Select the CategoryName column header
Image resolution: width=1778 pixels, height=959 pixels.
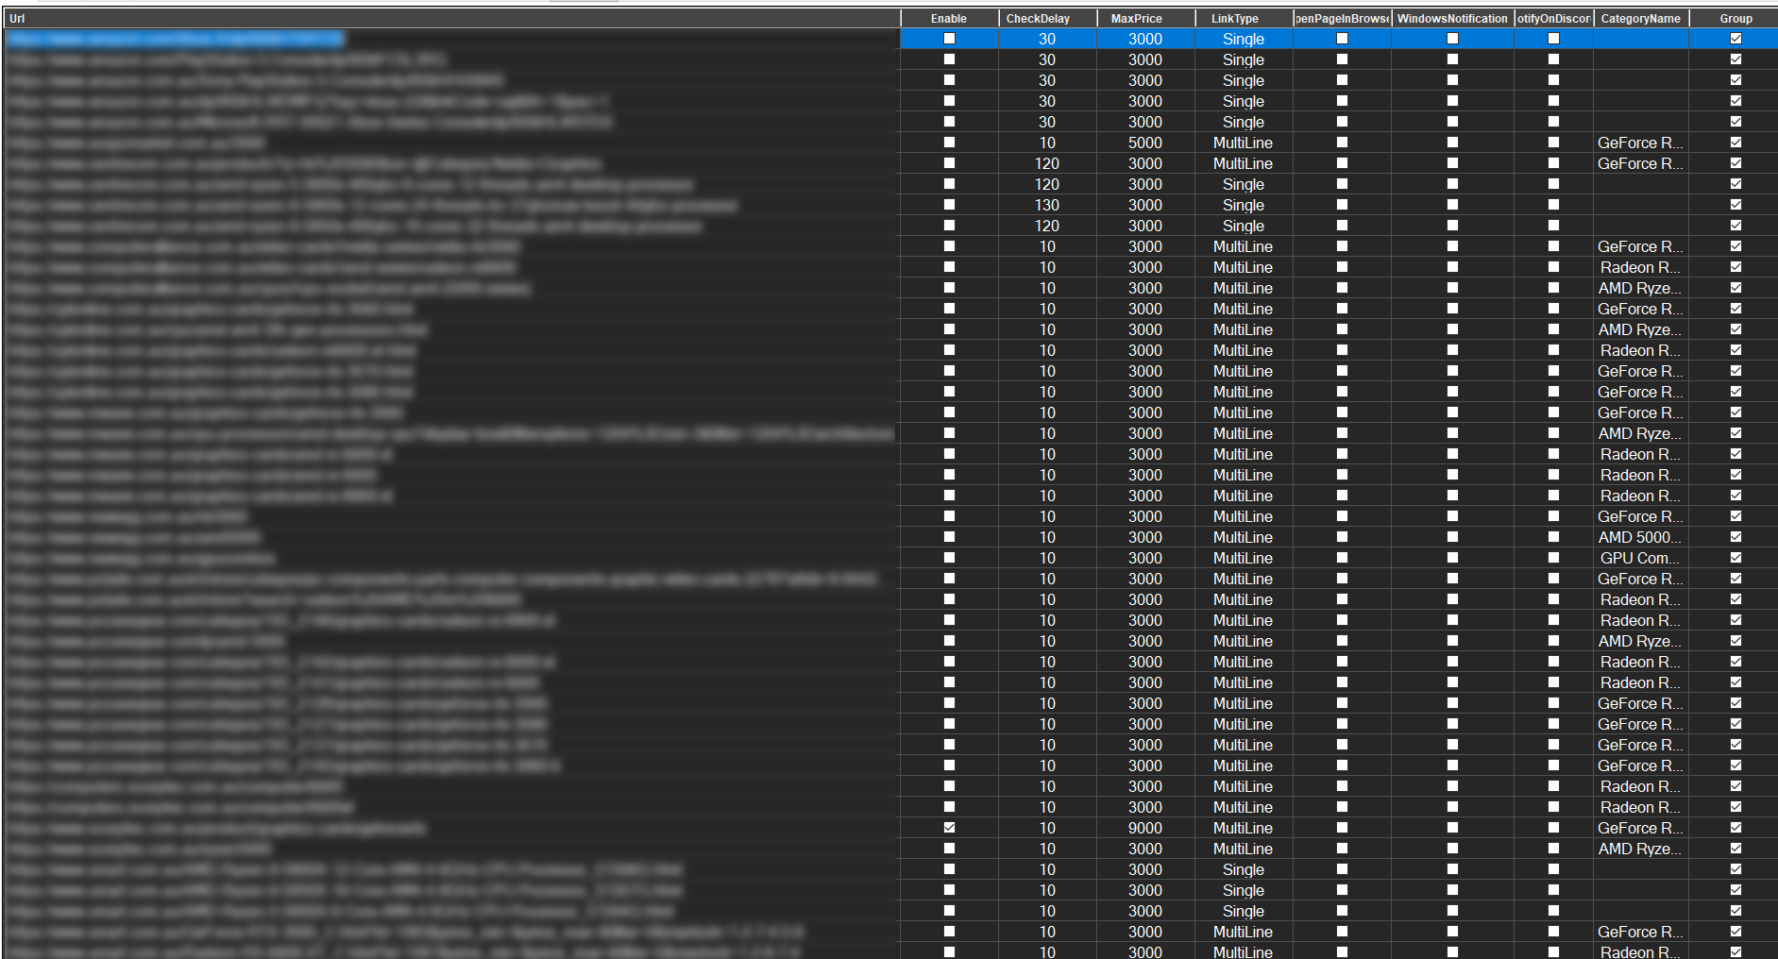[1640, 18]
